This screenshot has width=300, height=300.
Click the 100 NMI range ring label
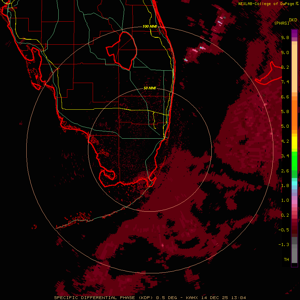tap(150, 26)
